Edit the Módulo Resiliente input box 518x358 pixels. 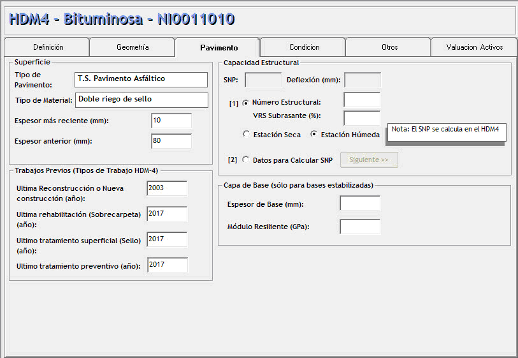pyautogui.click(x=359, y=227)
